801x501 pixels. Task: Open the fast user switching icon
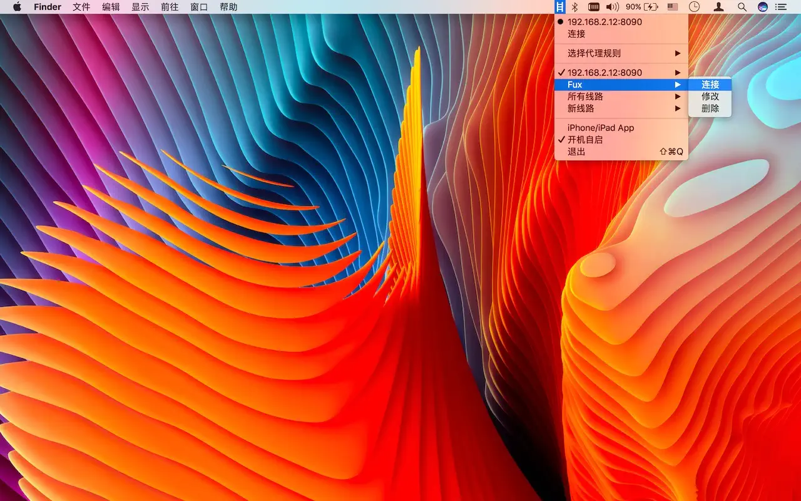pyautogui.click(x=718, y=7)
